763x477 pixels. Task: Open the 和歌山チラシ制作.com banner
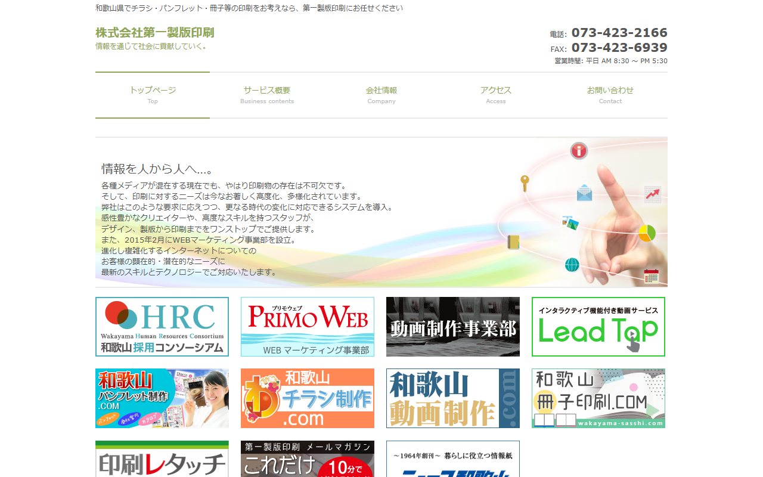coord(308,398)
